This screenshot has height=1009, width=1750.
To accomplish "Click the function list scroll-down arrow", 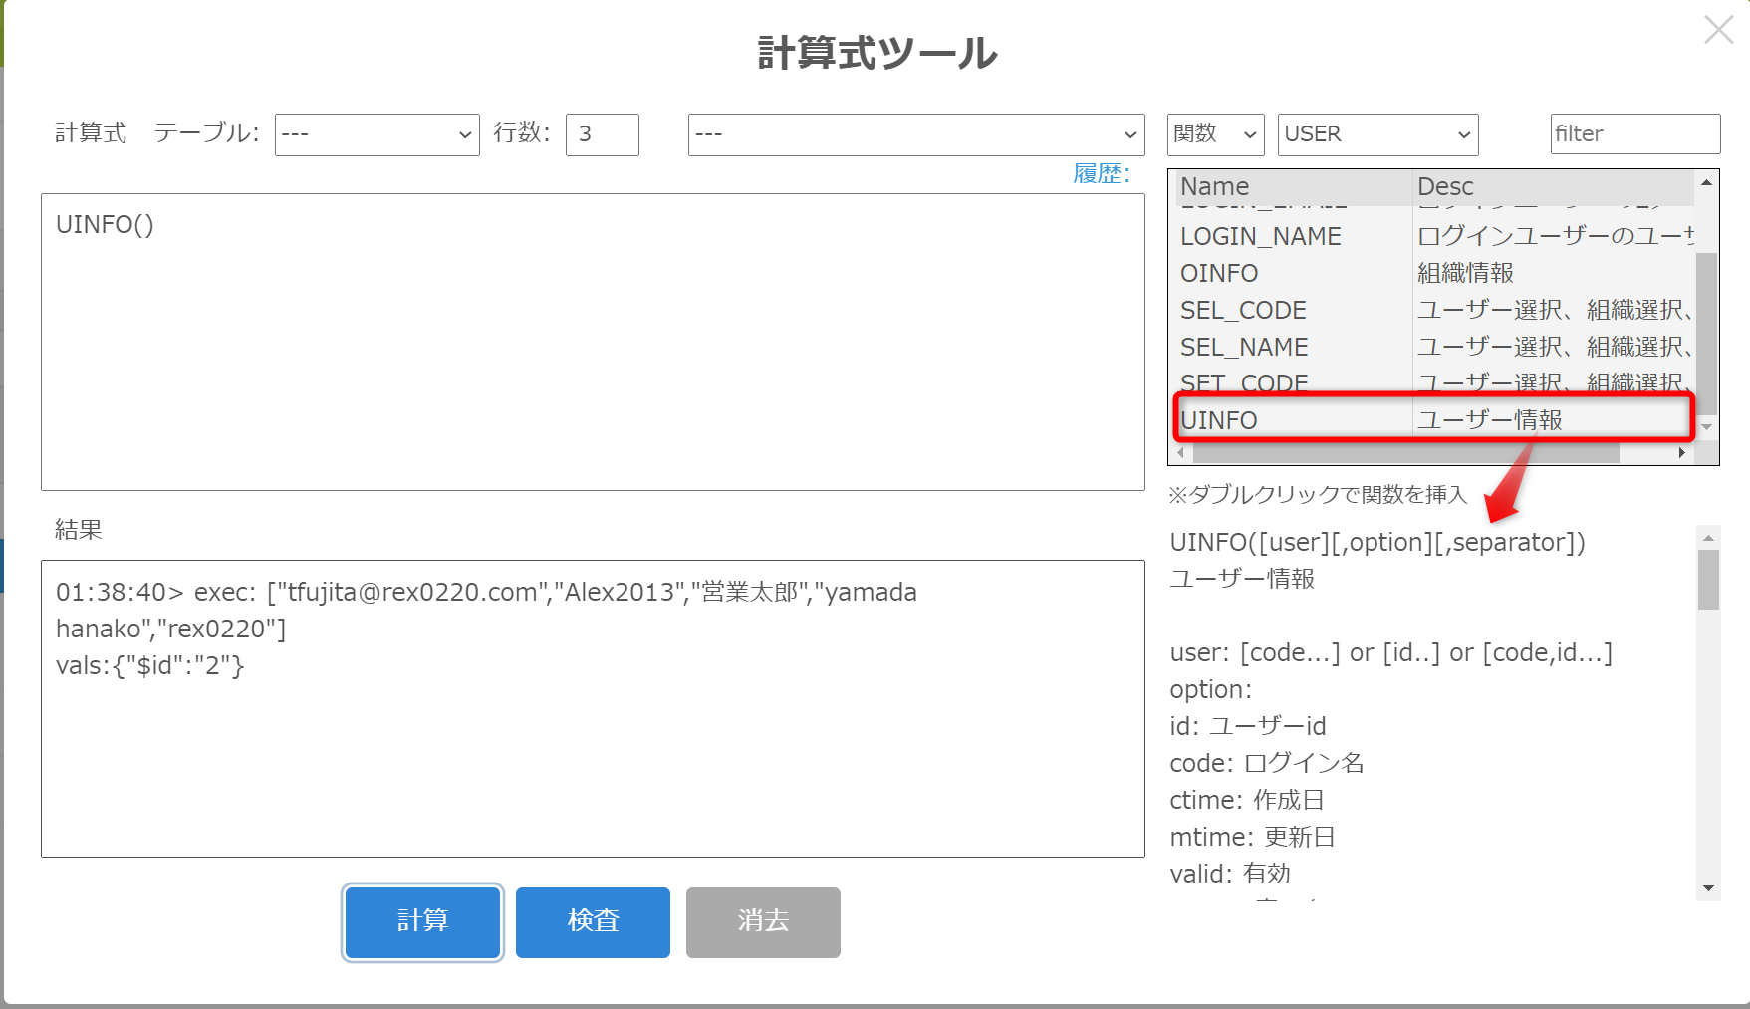I will click(1706, 427).
